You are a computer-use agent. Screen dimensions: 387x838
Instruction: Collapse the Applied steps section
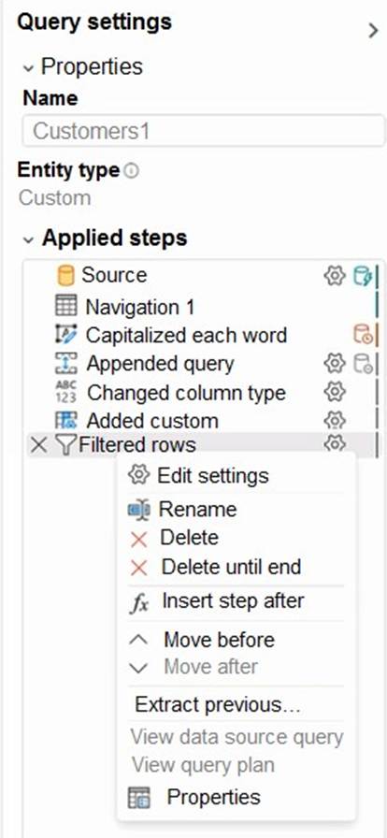click(28, 240)
